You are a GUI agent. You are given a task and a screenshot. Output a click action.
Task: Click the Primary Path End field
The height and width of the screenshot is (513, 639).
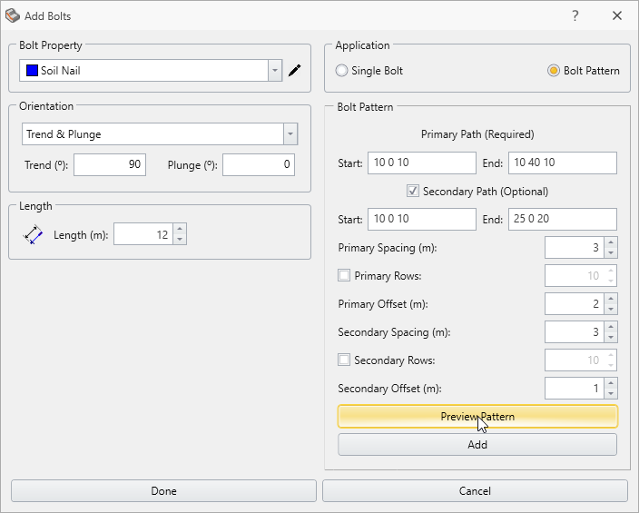563,163
